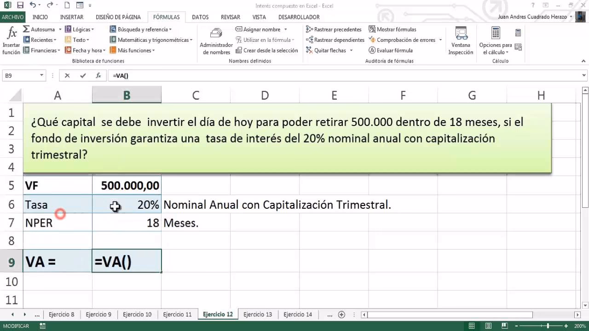Open the Administrador de nombres
Screen dimensions: 589x331
[x=216, y=40]
